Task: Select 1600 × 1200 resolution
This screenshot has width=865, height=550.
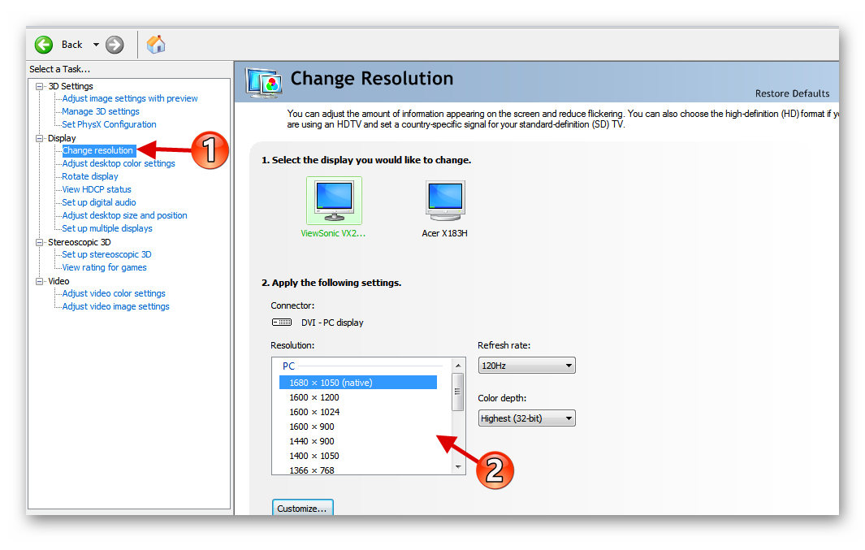Action: (x=314, y=397)
